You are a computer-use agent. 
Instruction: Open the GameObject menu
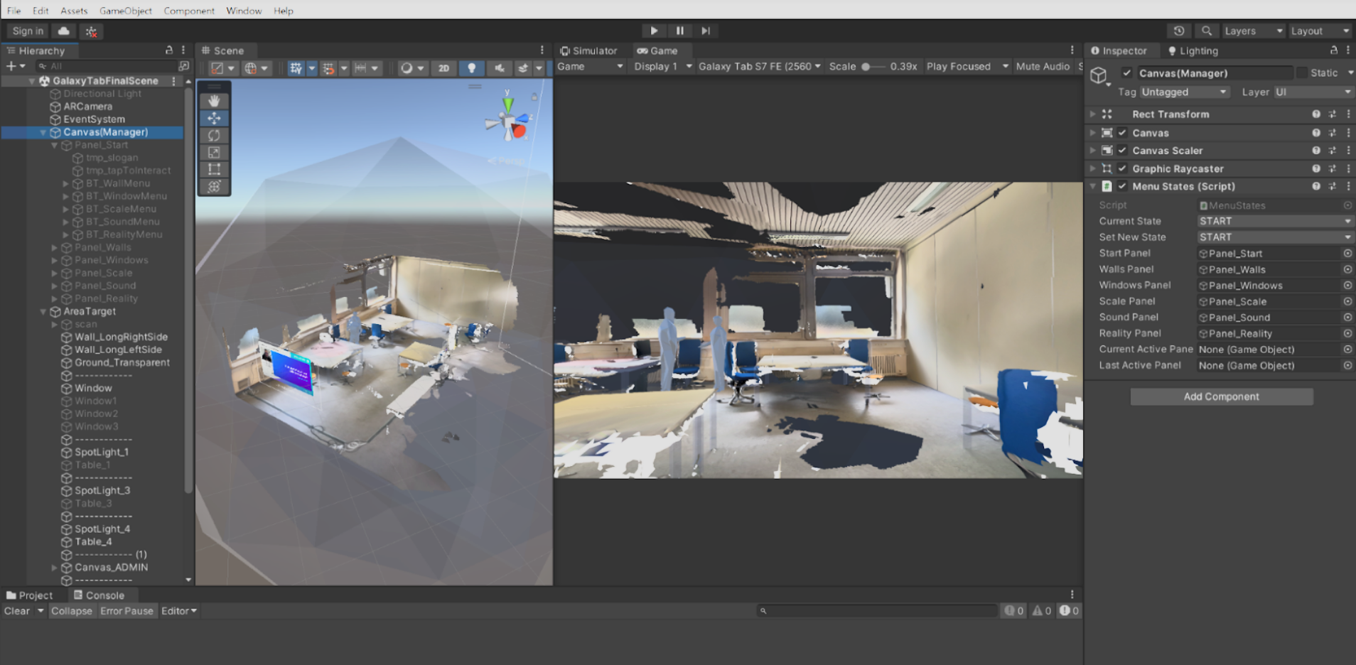point(125,11)
